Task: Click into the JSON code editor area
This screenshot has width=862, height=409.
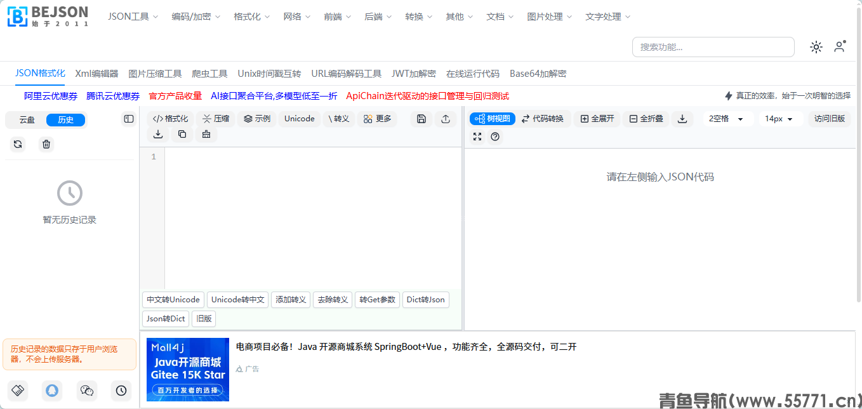Action: point(312,218)
